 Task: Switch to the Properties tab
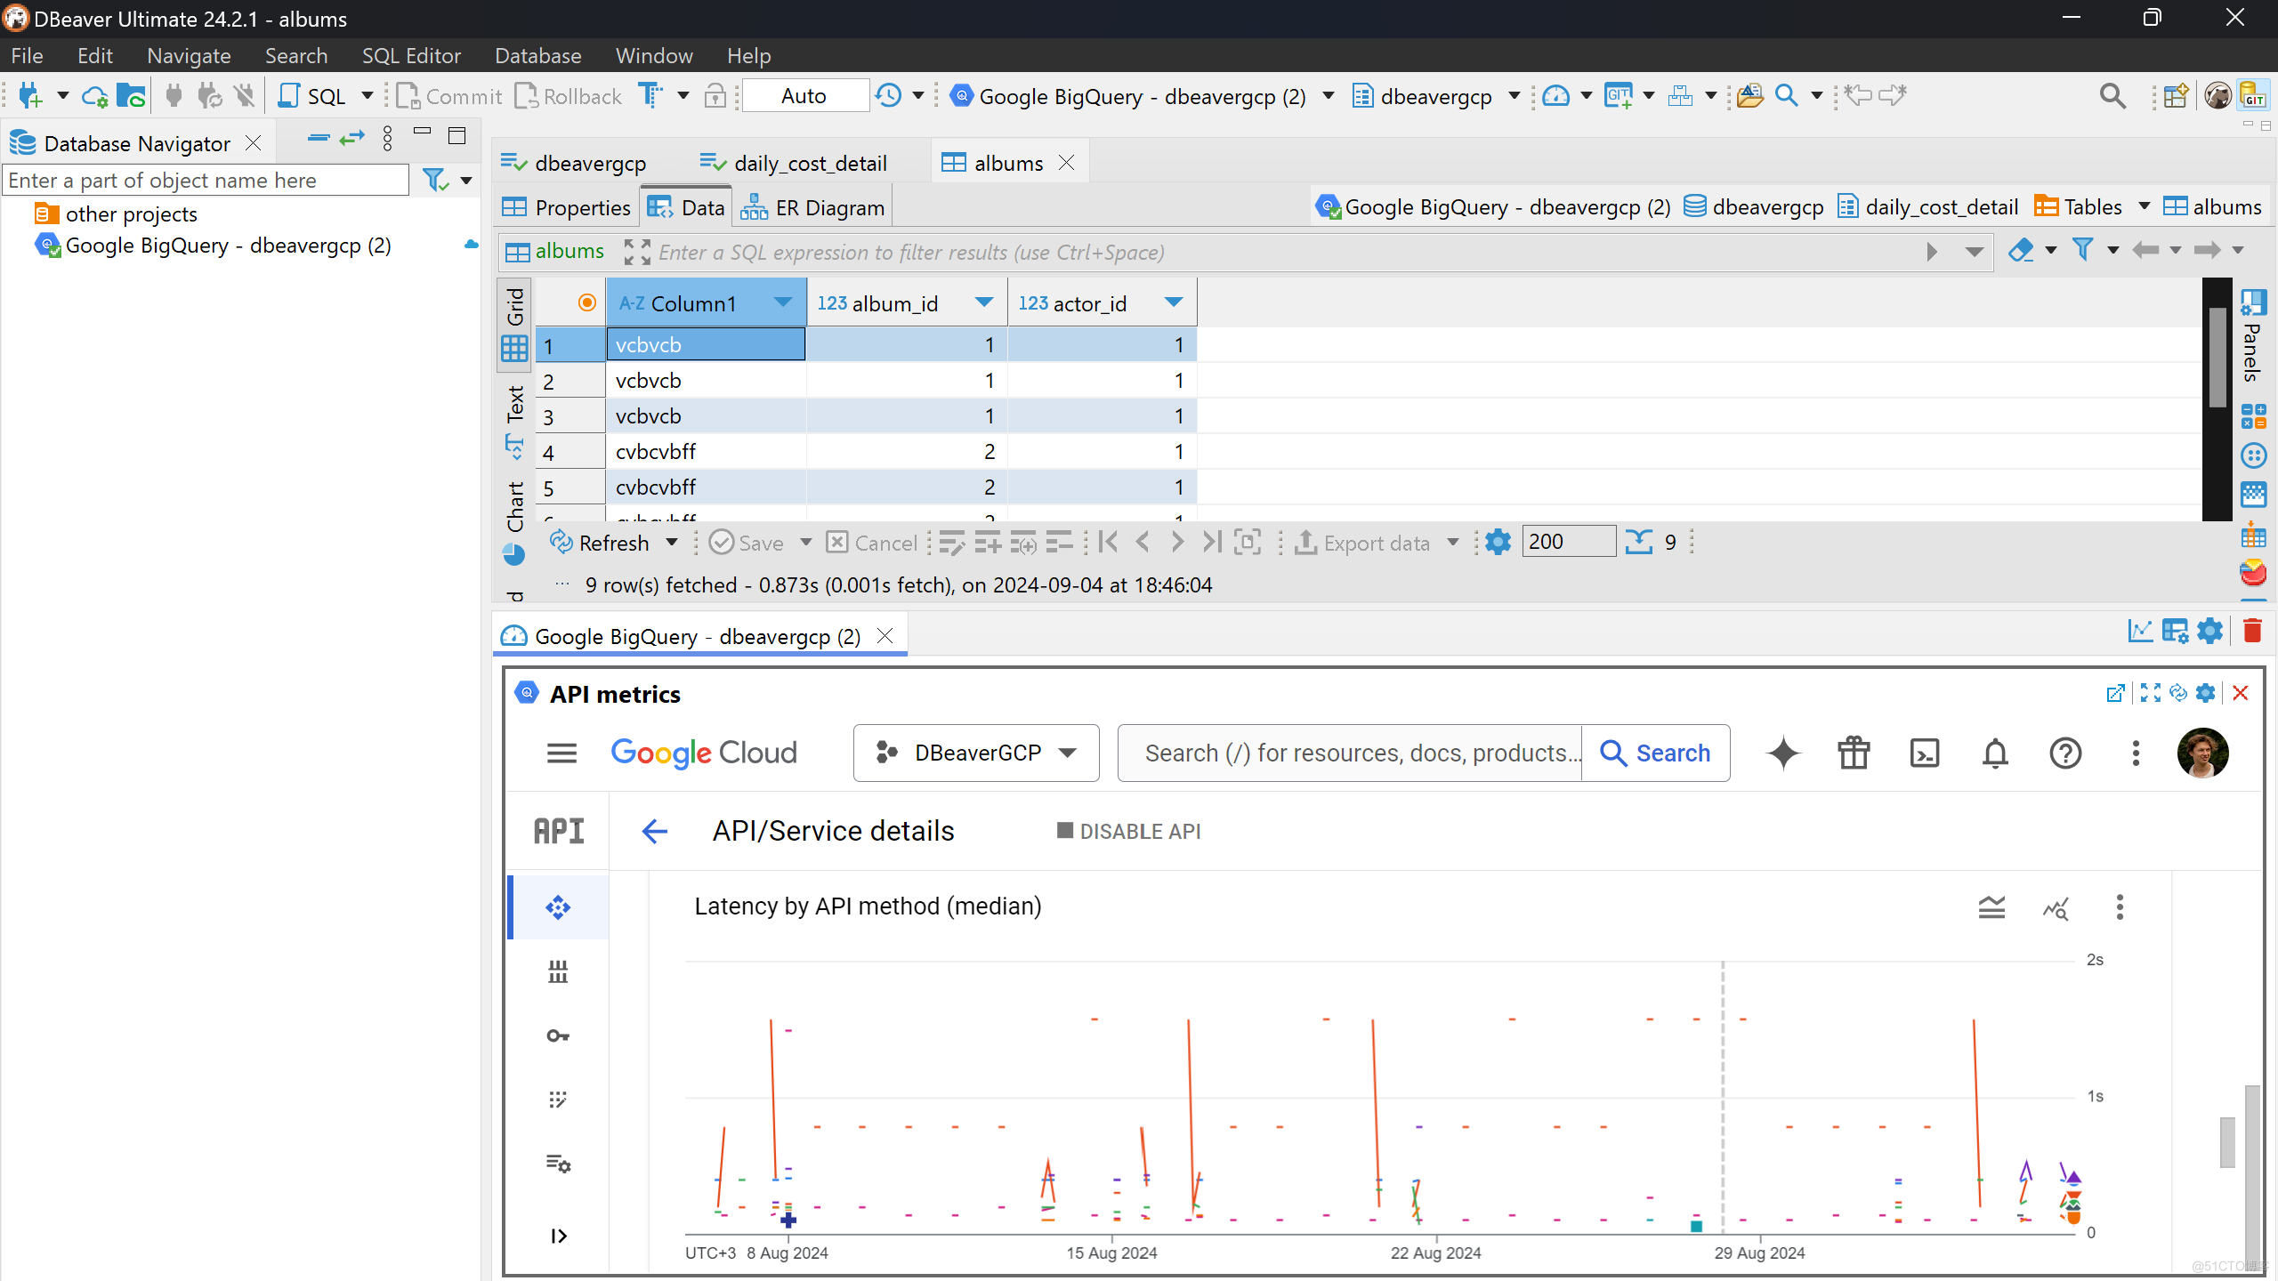(x=566, y=207)
